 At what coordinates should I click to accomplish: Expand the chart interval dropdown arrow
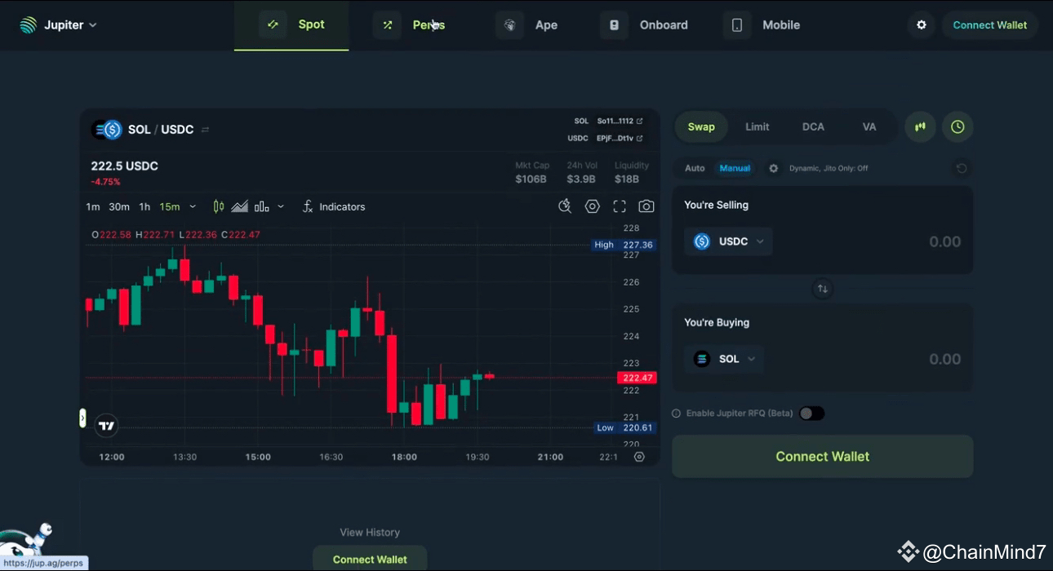pos(193,207)
